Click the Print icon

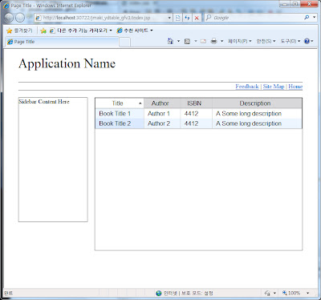pos(213,41)
